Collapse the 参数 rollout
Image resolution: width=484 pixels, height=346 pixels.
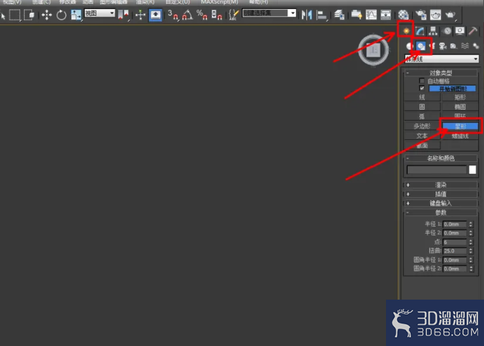click(442, 212)
